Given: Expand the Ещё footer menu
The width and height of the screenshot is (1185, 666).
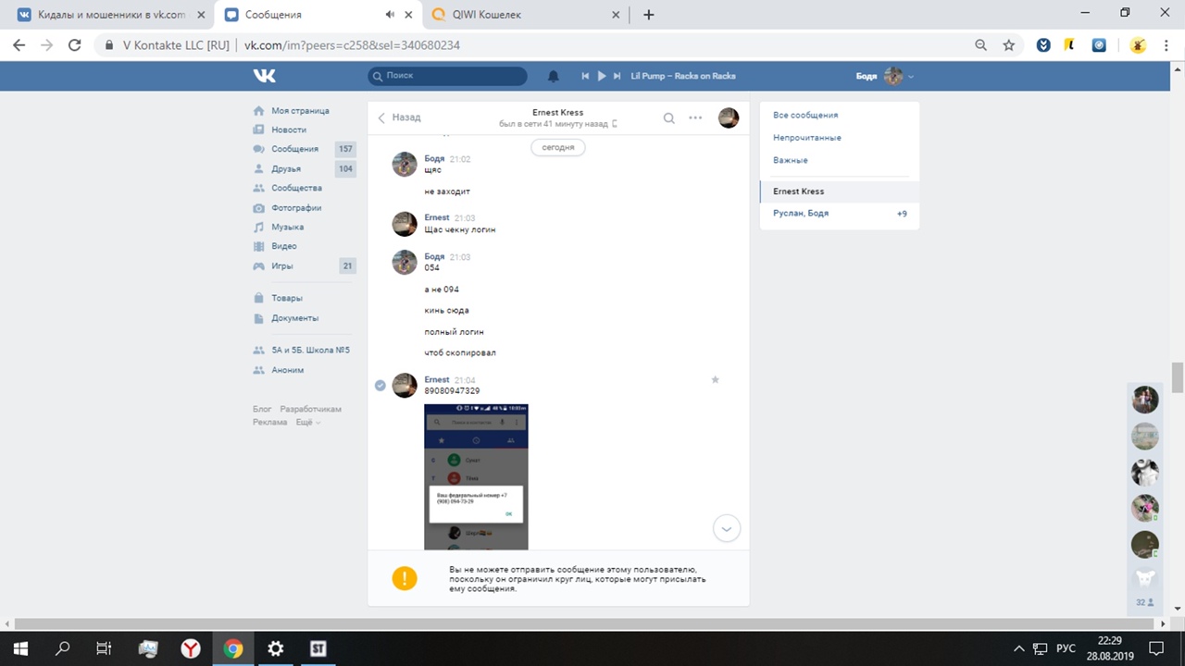Looking at the screenshot, I should coord(307,422).
